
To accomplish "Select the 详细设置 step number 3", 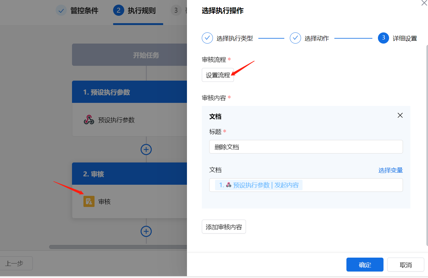I will [384, 38].
